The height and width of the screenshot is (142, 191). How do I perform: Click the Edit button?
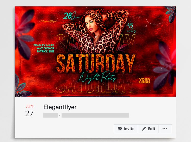point(148,129)
